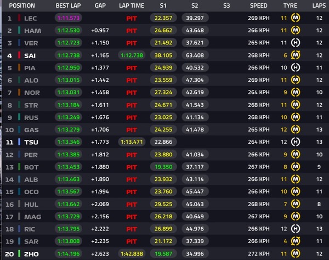Screen dimensions: 329x260
Task: Click the medium tyre icon for SAR
Action: point(296,241)
